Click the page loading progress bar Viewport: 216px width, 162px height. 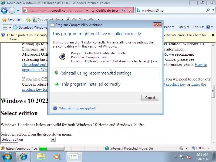(x=52, y=148)
